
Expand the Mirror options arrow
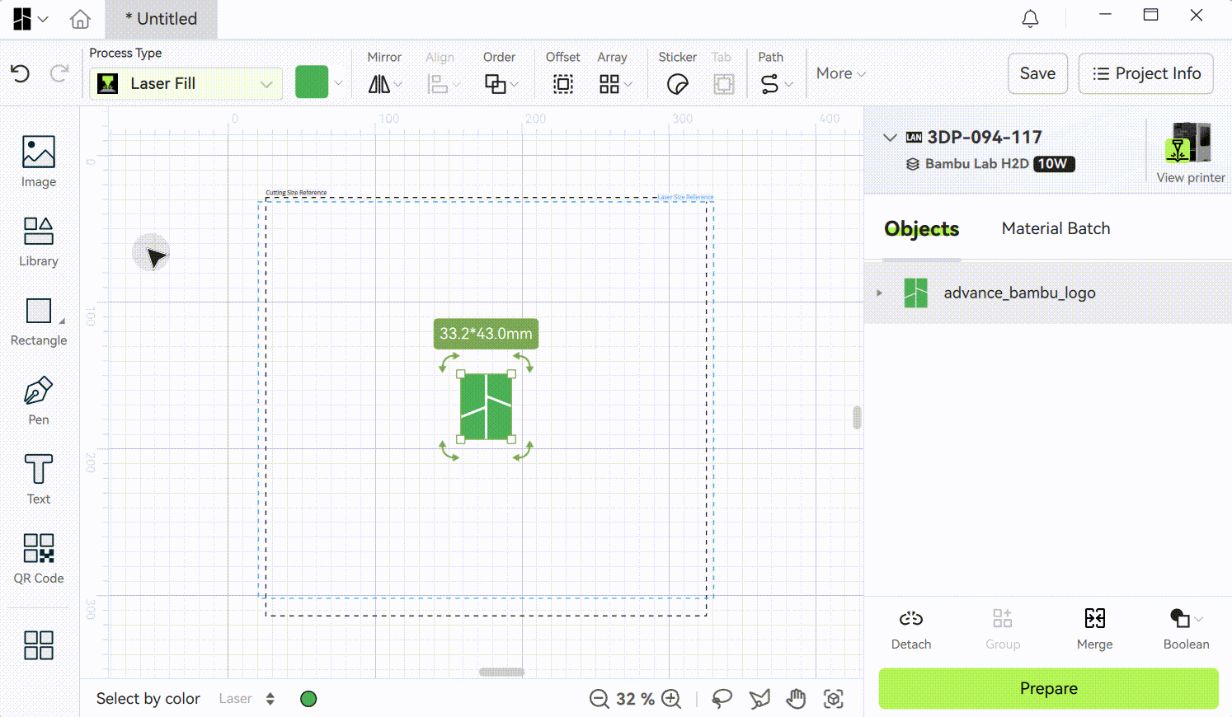click(x=398, y=84)
